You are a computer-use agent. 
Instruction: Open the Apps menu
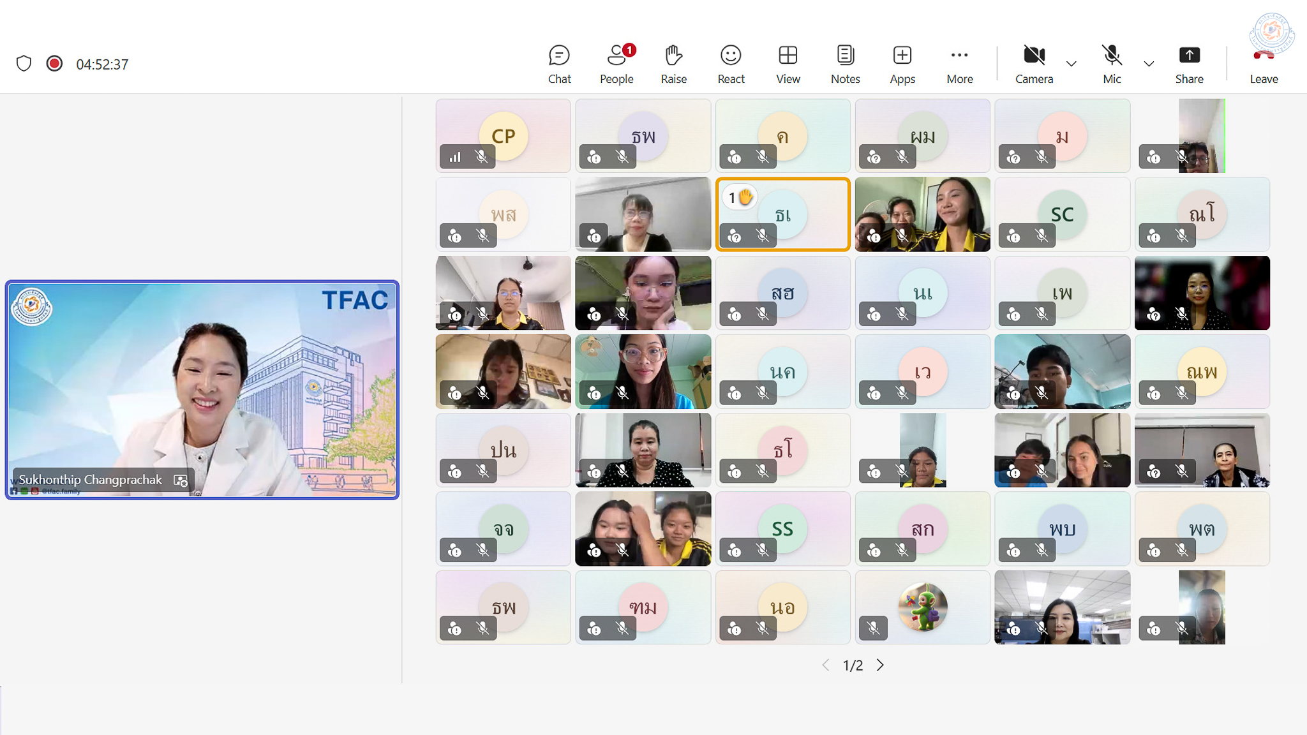(x=902, y=64)
